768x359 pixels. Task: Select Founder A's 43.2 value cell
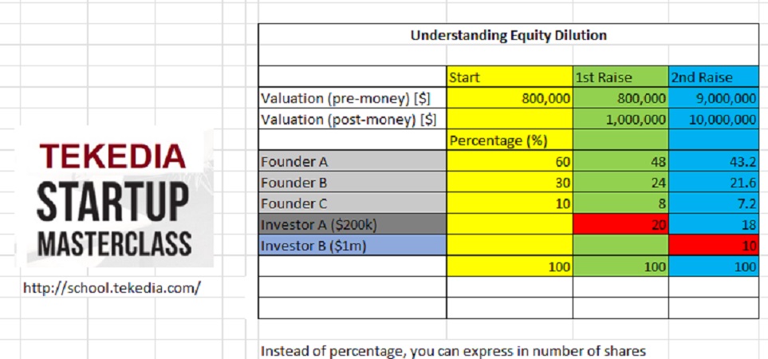pyautogui.click(x=713, y=161)
